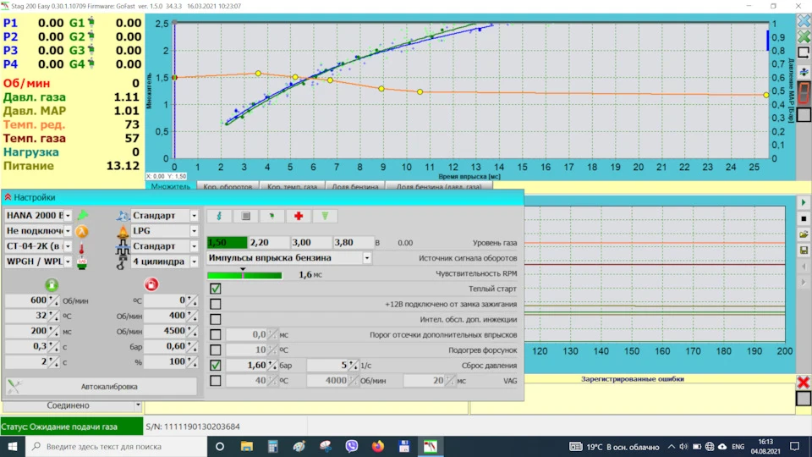Click the red padlock switch-to-petrol icon
The width and height of the screenshot is (812, 457).
(151, 284)
